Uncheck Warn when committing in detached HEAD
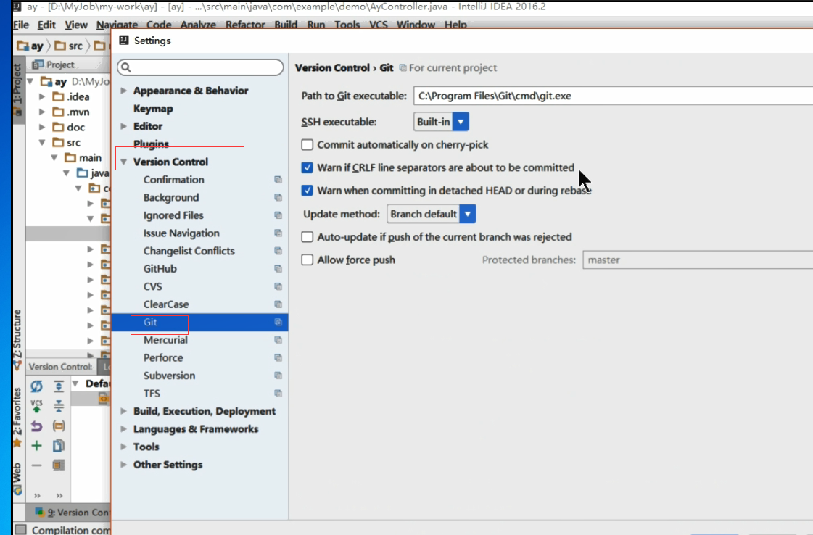The image size is (813, 535). [308, 190]
